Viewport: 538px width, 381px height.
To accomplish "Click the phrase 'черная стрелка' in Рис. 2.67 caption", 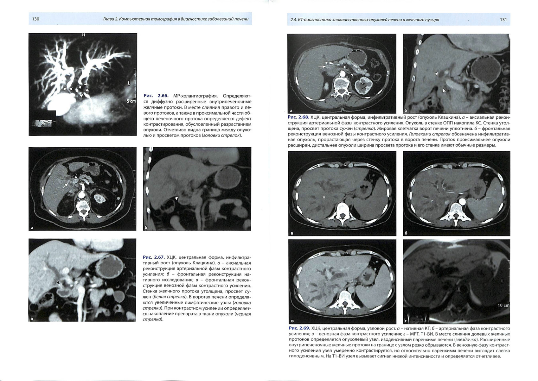I will 197,317.
